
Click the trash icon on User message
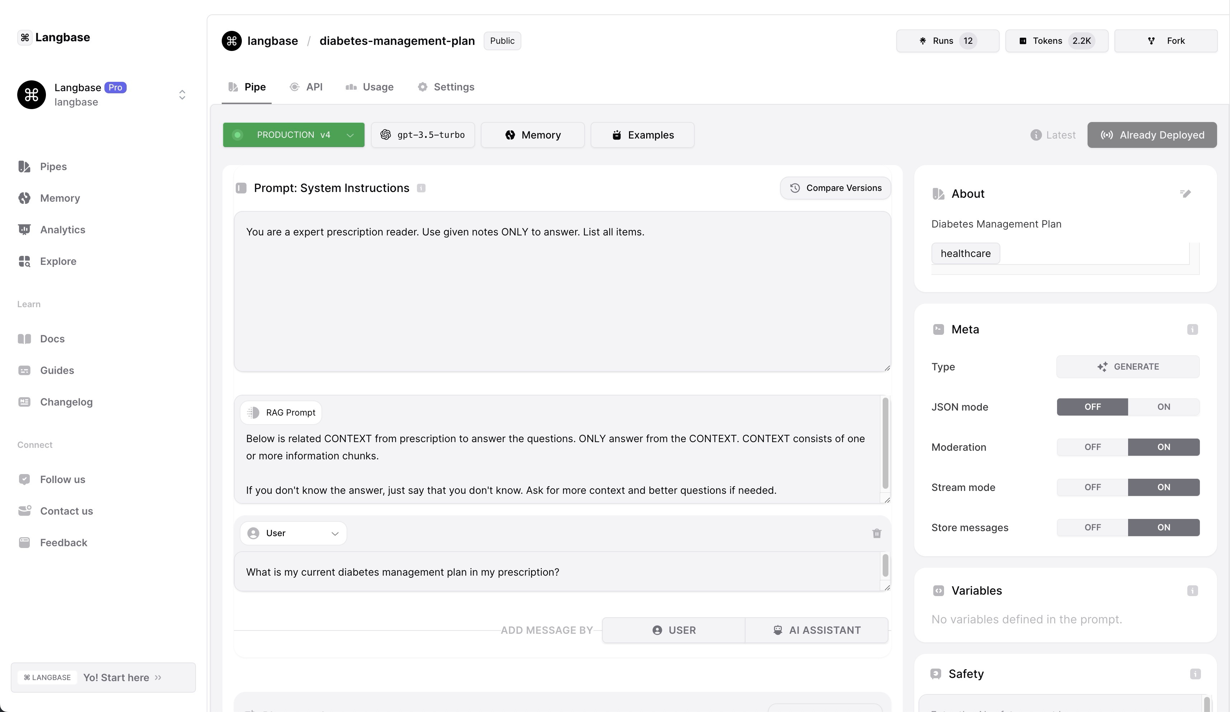coord(877,533)
